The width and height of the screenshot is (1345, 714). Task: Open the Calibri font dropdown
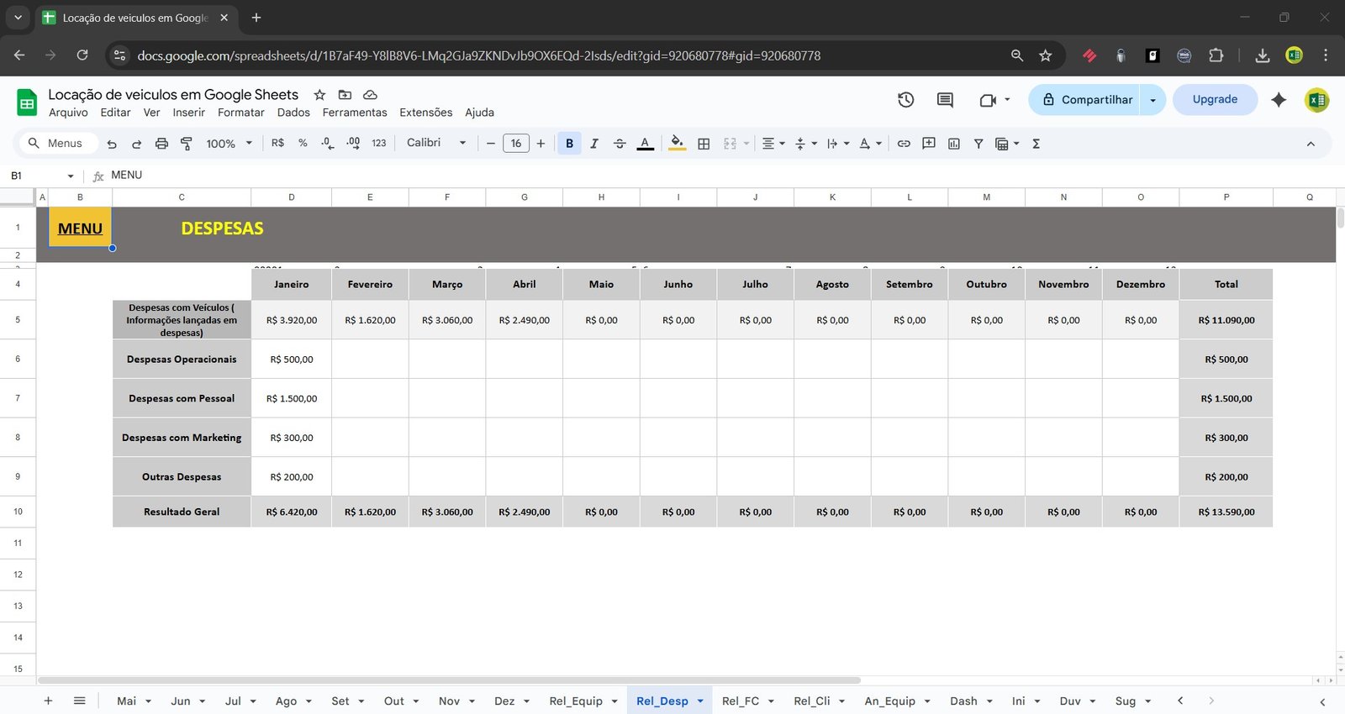click(x=436, y=144)
